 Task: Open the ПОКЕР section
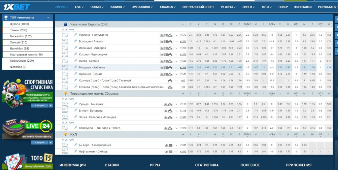283,7
